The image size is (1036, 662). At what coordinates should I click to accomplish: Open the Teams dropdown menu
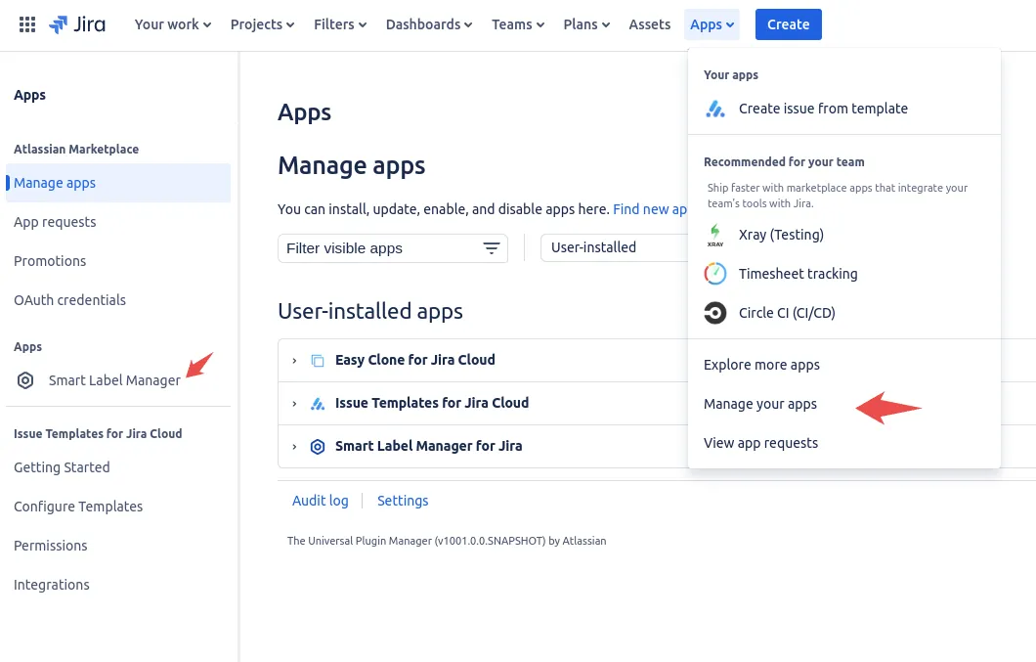517,24
